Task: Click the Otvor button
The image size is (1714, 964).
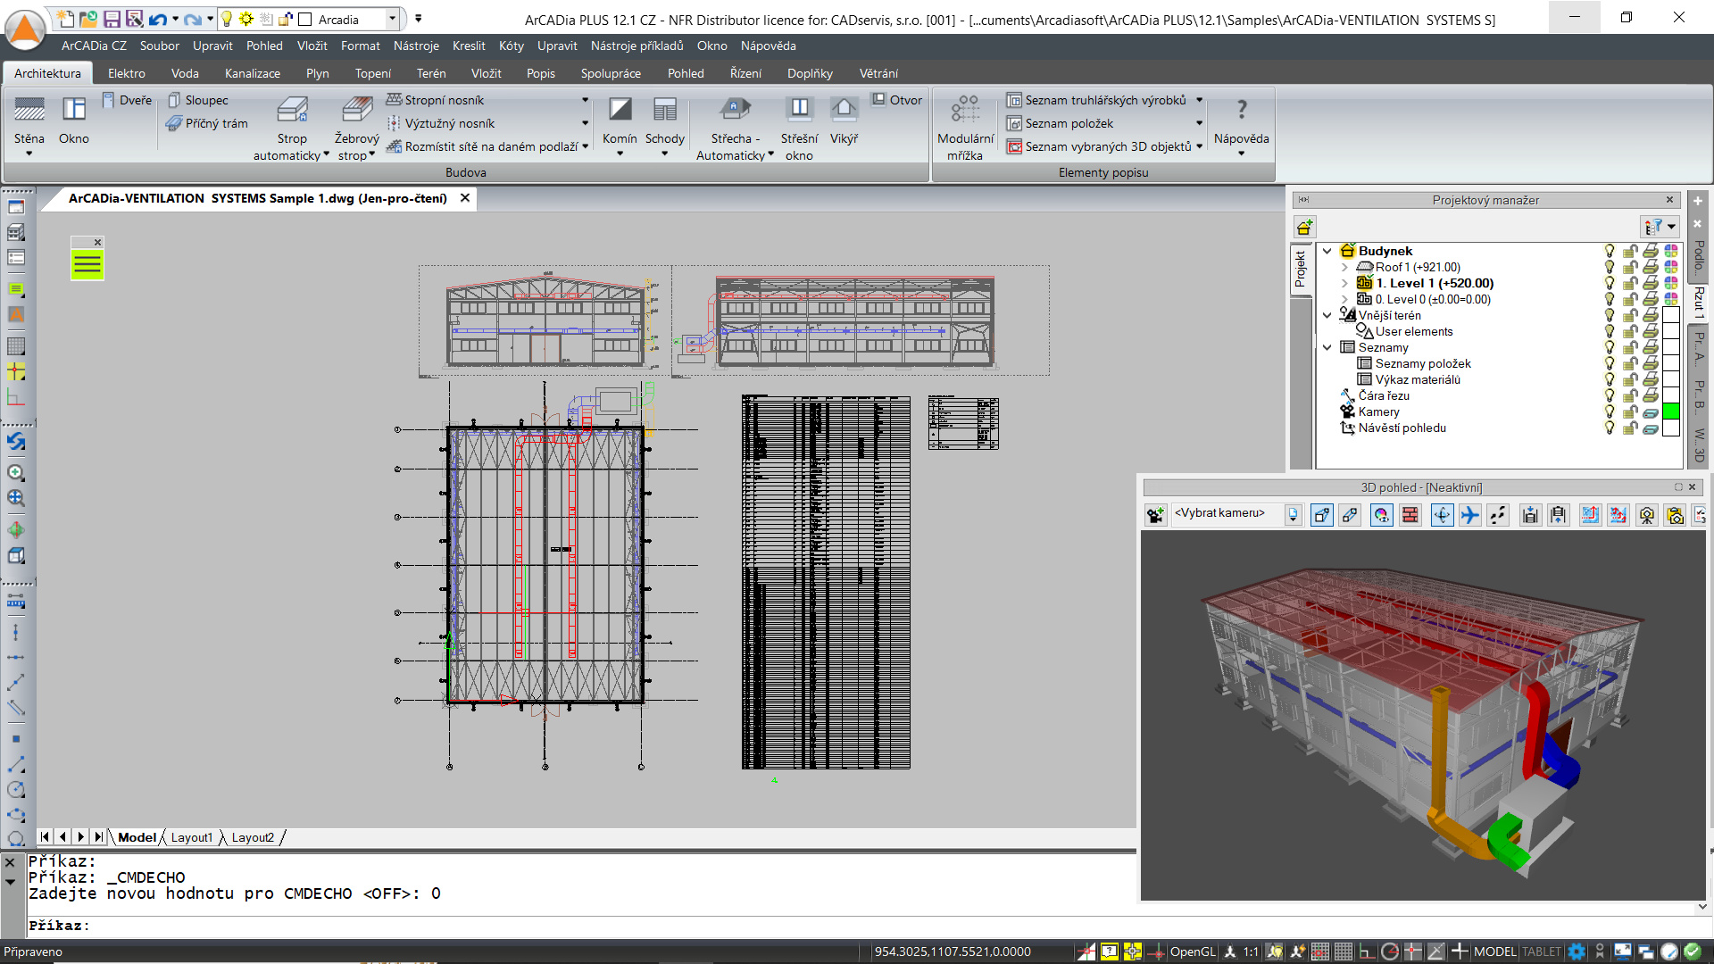Action: [x=897, y=100]
